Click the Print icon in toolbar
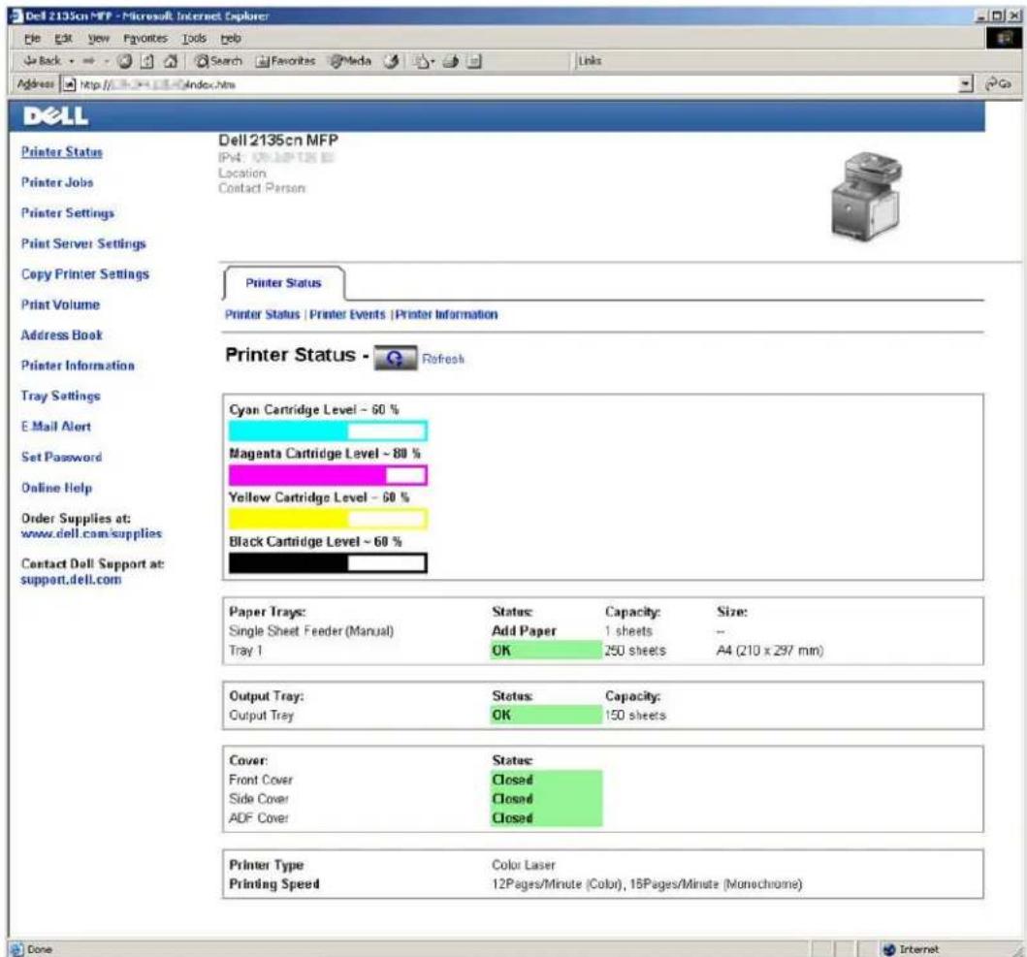1027x957 pixels. (451, 61)
